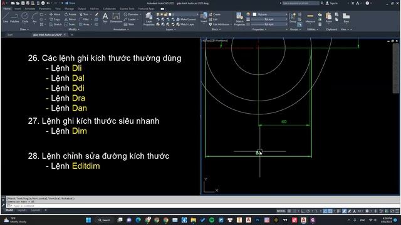
Task: Switch to the Start drawing tab
Action: pos(10,35)
